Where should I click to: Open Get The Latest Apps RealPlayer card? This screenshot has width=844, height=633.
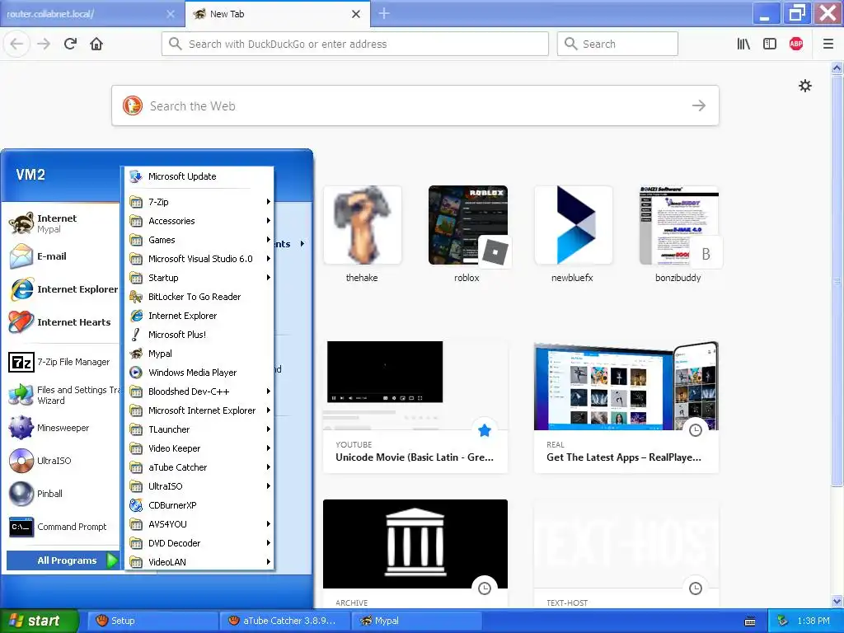(x=626, y=407)
